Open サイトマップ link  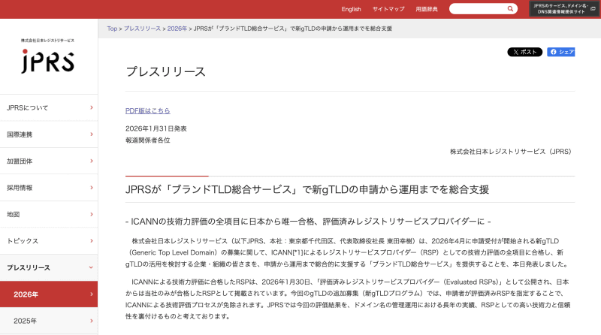[388, 9]
